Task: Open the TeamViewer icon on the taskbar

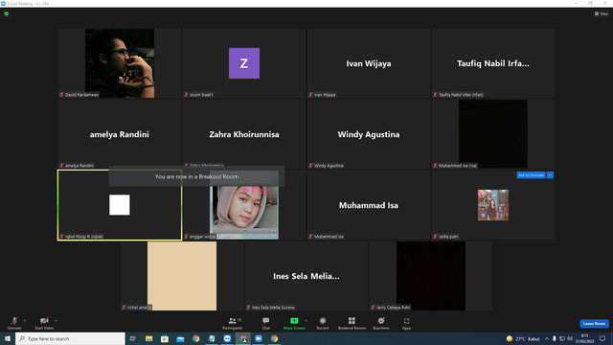Action: click(227, 338)
